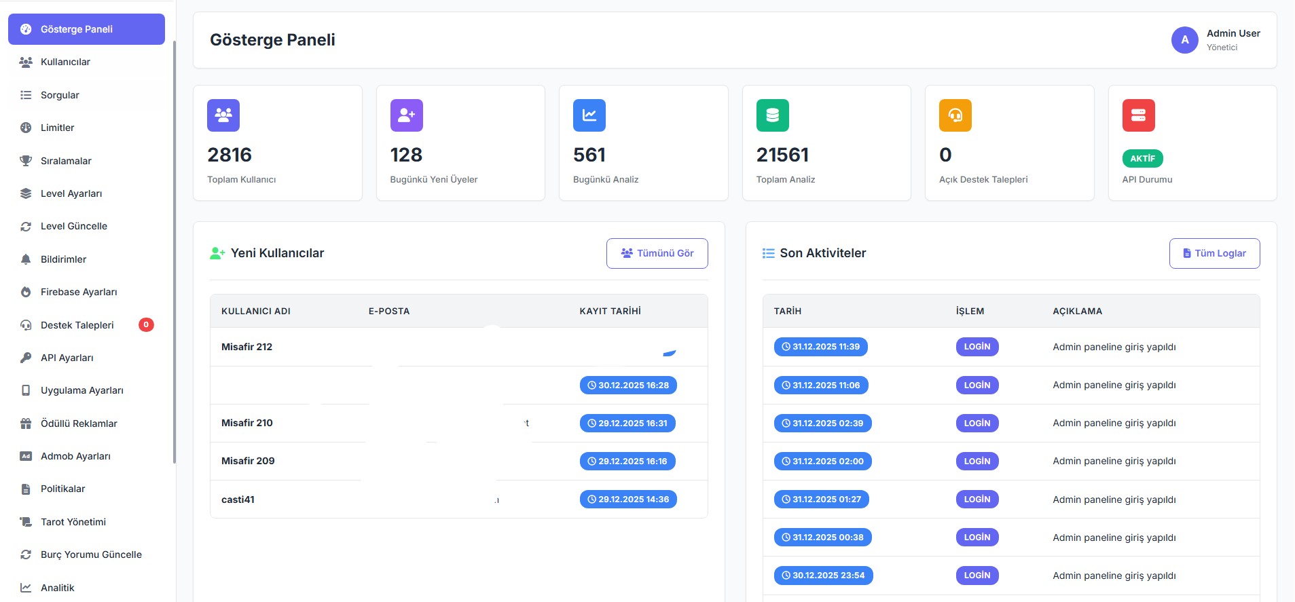
Task: Click the Bugünkü Yeni Üyeler add-user icon
Action: 406,115
